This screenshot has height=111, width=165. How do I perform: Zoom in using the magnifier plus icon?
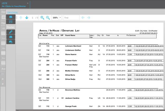[x=42, y=18]
